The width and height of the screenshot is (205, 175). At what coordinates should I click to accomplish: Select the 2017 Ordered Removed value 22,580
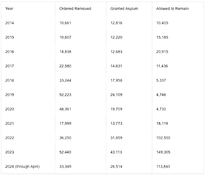click(x=65, y=66)
